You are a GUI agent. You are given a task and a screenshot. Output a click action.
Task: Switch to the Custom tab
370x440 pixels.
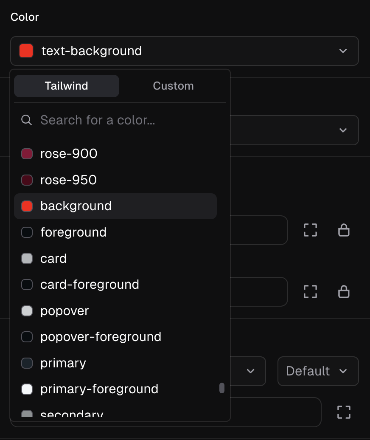coord(173,86)
